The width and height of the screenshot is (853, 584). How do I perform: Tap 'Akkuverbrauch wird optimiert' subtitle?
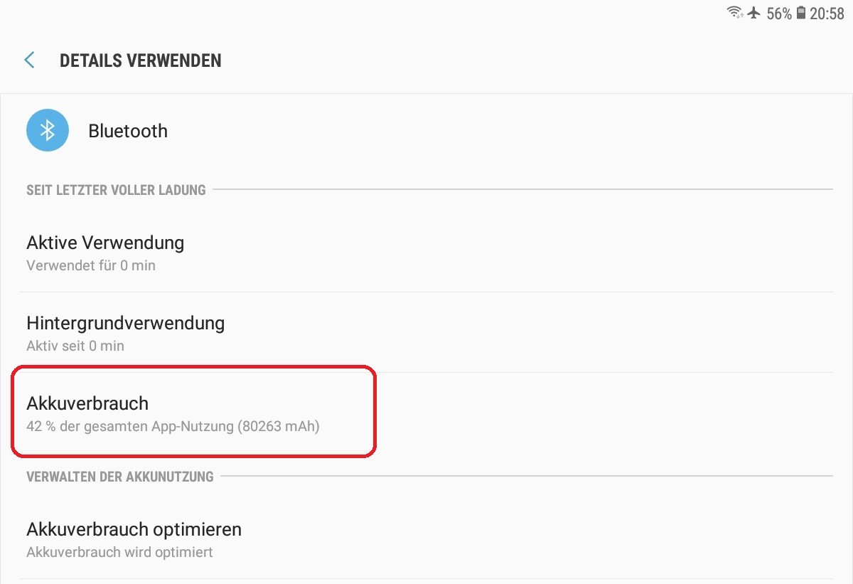point(119,552)
